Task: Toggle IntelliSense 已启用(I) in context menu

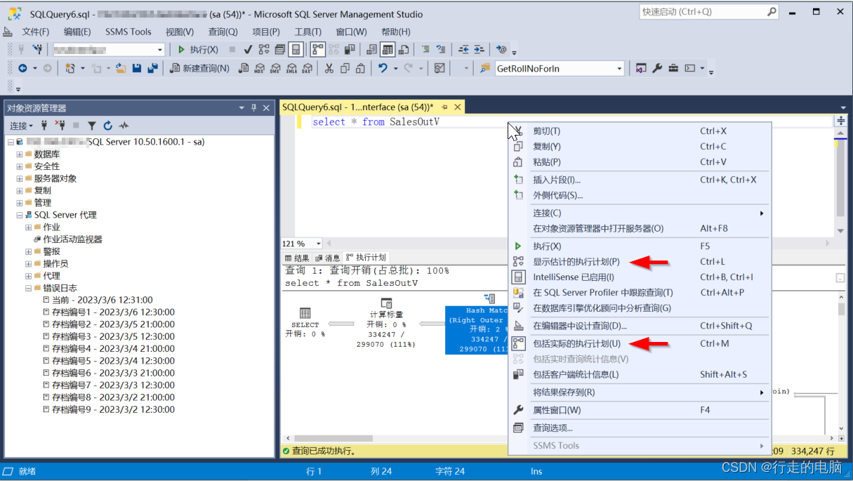Action: [x=639, y=277]
